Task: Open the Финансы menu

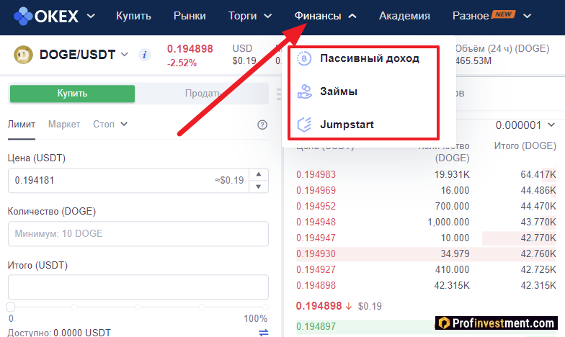Action: point(318,16)
